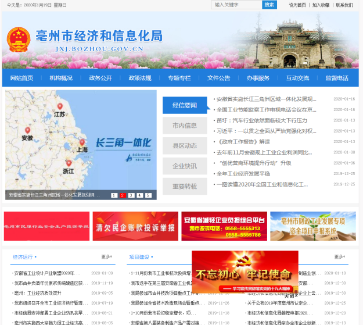Open 安徽省减轻企业负担综合平台 banner
This screenshot has height=325, width=363.
pyautogui.click(x=224, y=226)
